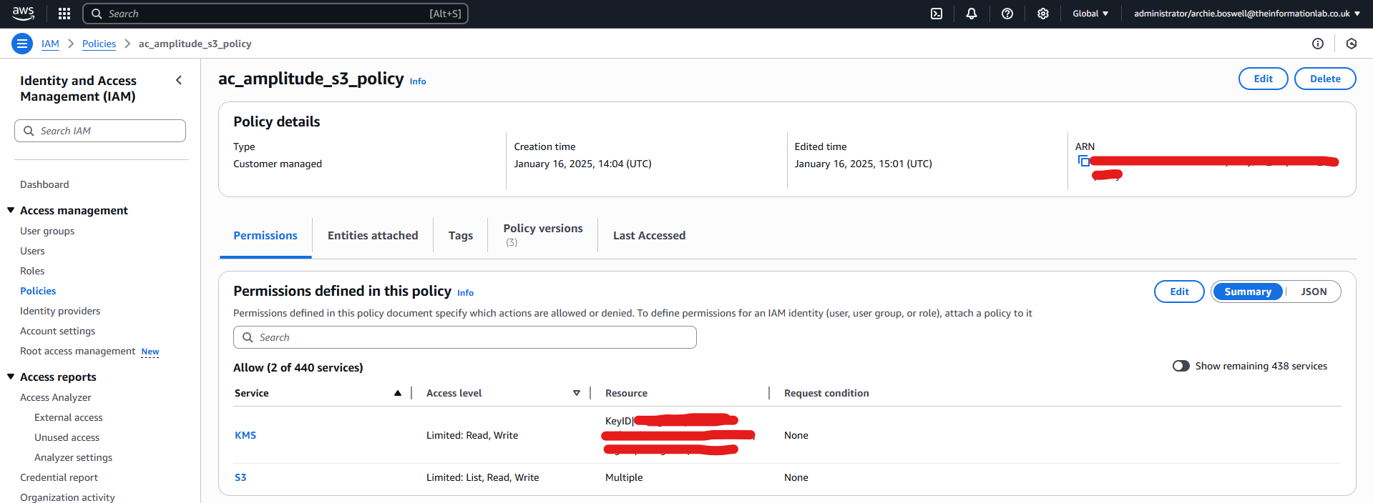Click the Policies breadcrumb link
Image resolution: width=1373 pixels, height=503 pixels.
pos(99,44)
